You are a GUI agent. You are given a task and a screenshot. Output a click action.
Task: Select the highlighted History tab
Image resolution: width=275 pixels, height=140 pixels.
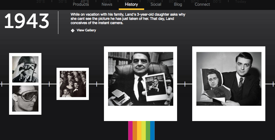pyautogui.click(x=131, y=5)
